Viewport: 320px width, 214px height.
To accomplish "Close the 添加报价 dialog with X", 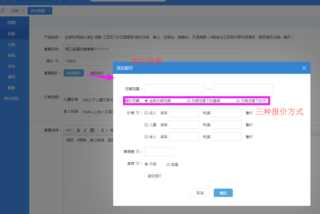I will (304, 68).
